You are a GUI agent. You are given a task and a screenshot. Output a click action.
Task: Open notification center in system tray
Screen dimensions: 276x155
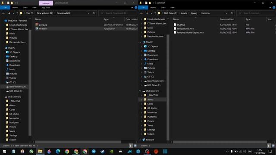[x=270, y=151]
